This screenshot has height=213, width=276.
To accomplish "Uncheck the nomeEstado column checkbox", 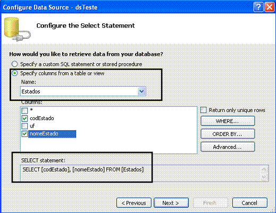I will (24, 134).
